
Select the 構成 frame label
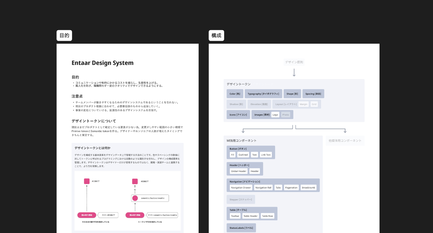[216, 35]
